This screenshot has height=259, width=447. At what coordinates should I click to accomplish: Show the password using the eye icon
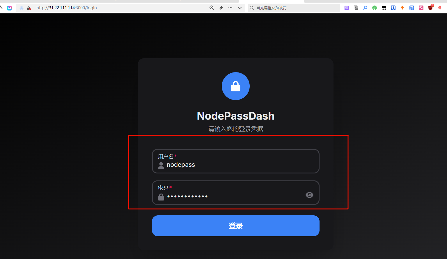click(309, 195)
